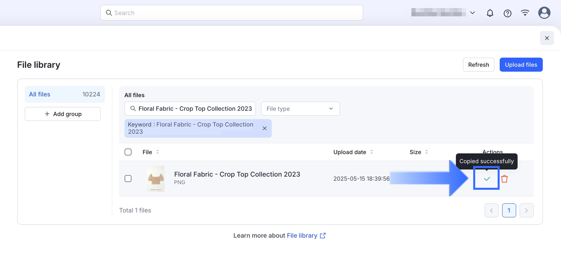The width and height of the screenshot is (561, 255).
Task: Delete the Floral Fabric file via trash icon
Action: [504, 179]
